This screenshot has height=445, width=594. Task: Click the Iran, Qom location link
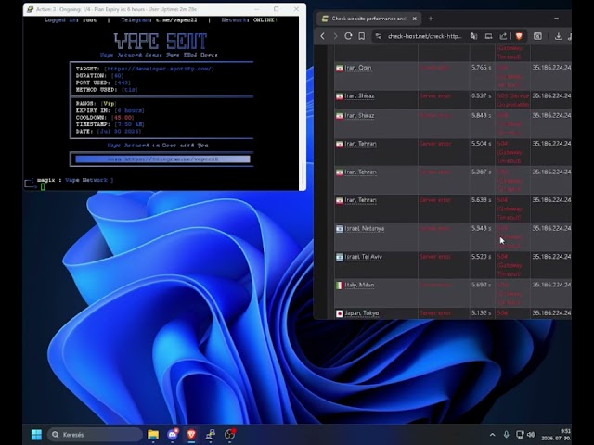coord(358,68)
